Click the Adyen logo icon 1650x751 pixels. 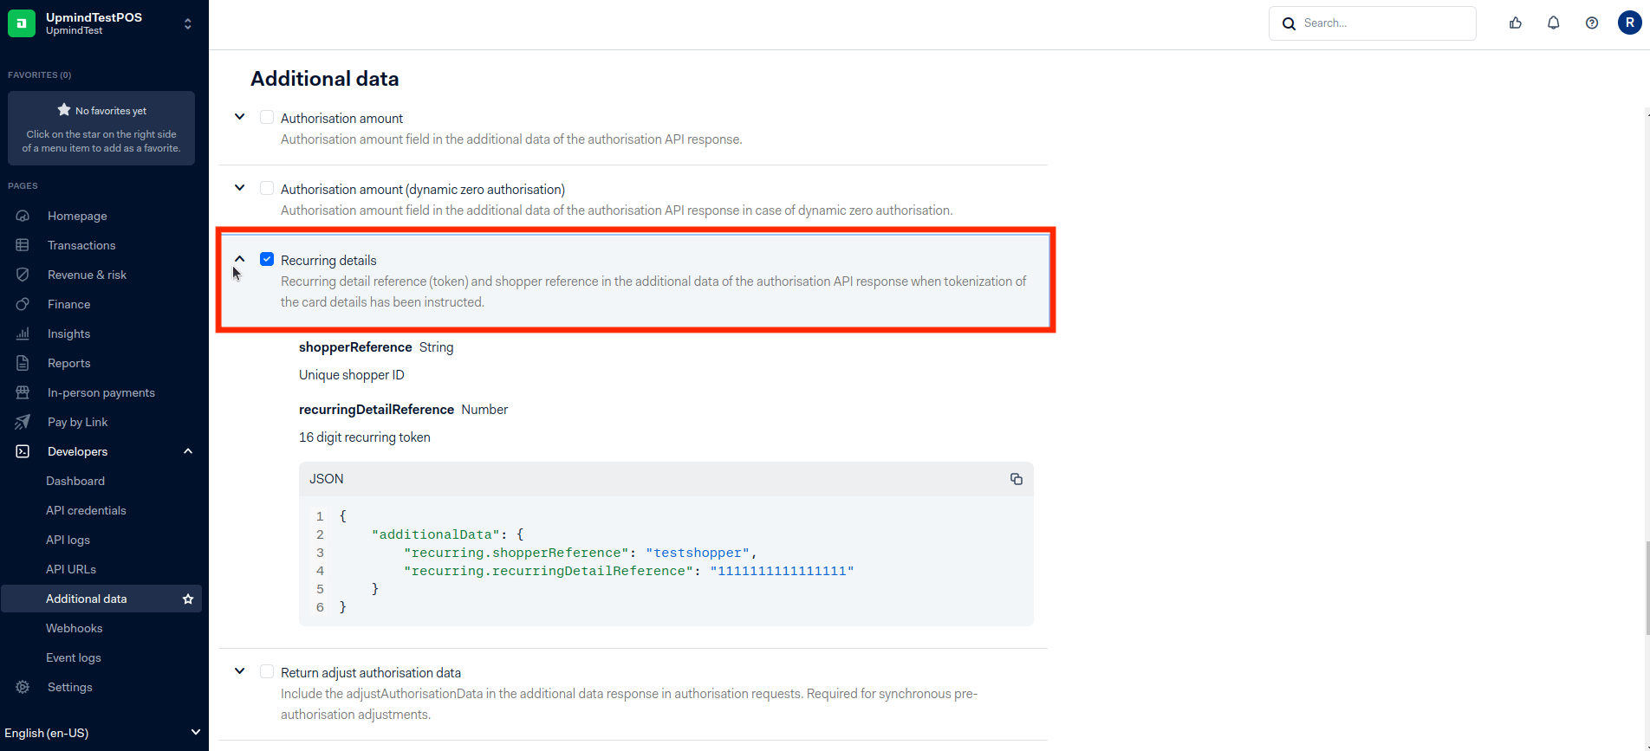(x=22, y=23)
